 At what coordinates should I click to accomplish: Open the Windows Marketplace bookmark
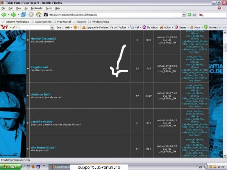click(15, 22)
